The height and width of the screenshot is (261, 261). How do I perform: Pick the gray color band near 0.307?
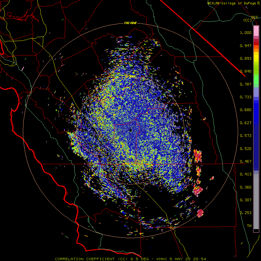pyautogui.click(x=256, y=202)
